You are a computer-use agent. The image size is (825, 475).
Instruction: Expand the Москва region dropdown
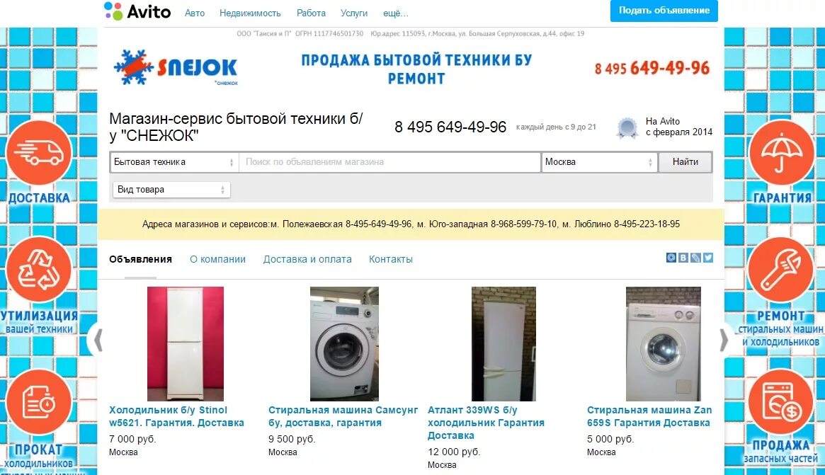pyautogui.click(x=599, y=162)
